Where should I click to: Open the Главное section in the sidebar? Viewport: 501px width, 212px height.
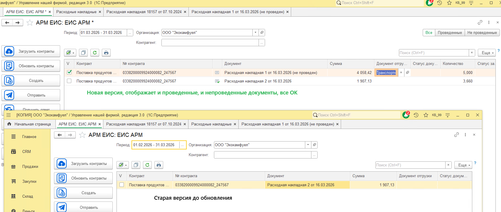[29, 137]
